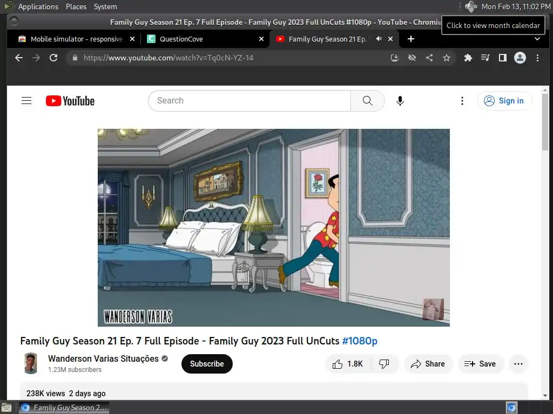Image resolution: width=553 pixels, height=414 pixels.
Task: Go to YouTube home via logo
Action: 70,101
